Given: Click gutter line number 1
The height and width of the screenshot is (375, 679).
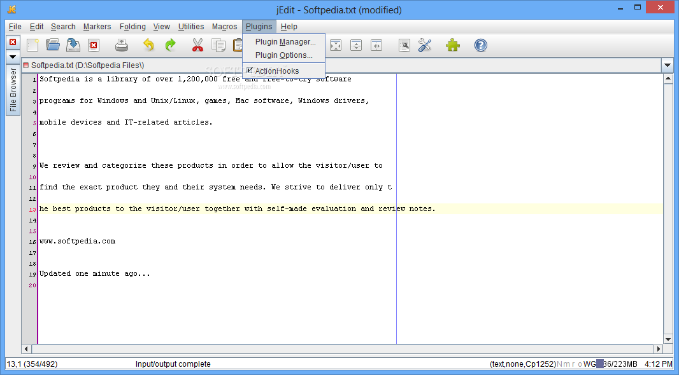Looking at the screenshot, I should point(34,80).
